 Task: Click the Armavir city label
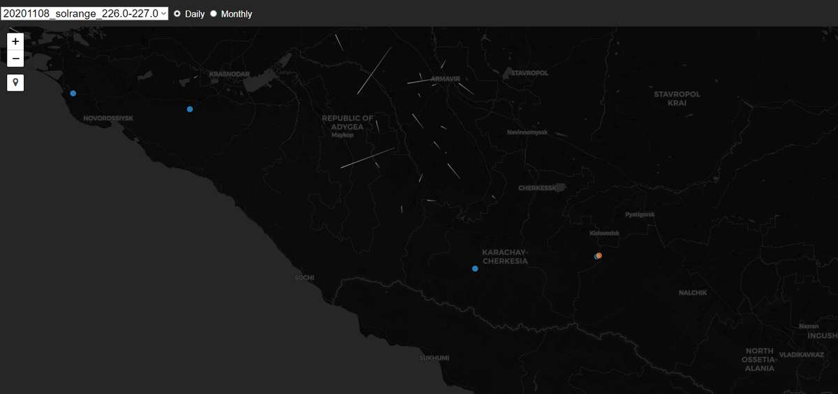pos(446,79)
